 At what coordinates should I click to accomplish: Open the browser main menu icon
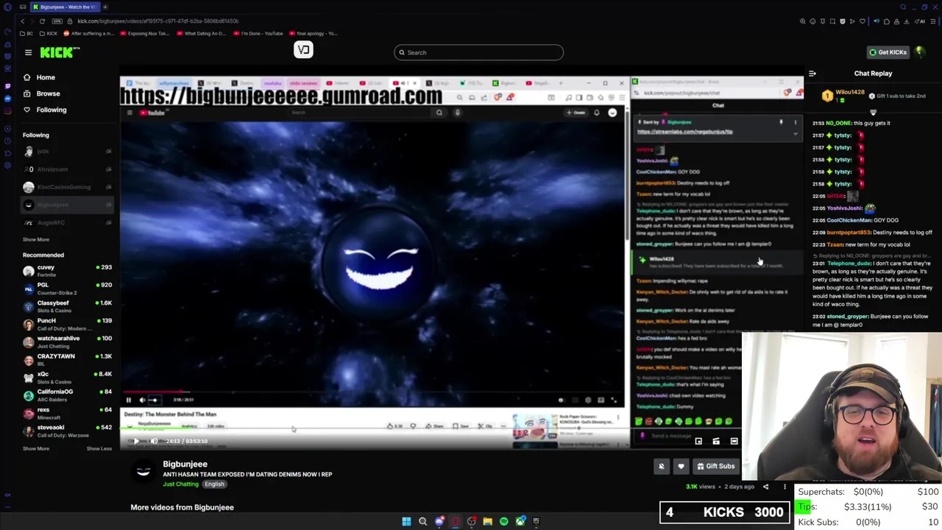932,21
